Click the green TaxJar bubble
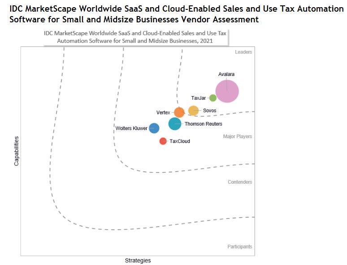Image resolution: width=347 pixels, height=265 pixels. click(213, 98)
